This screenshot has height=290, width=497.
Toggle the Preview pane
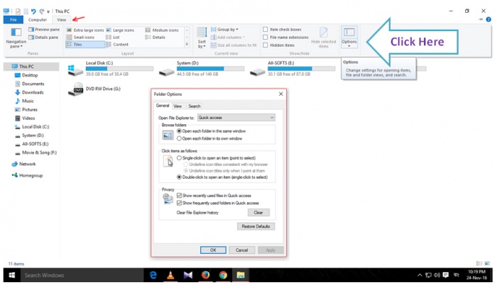point(44,30)
